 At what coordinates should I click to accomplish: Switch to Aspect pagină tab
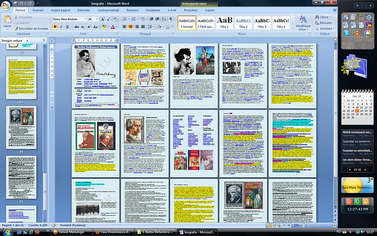(61, 10)
